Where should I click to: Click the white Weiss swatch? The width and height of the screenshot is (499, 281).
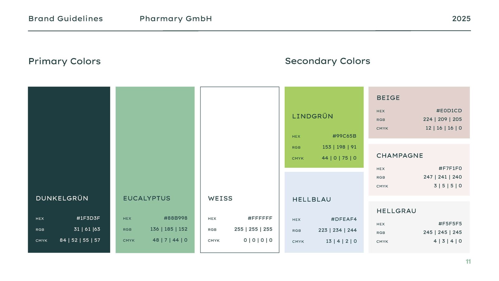click(x=240, y=140)
